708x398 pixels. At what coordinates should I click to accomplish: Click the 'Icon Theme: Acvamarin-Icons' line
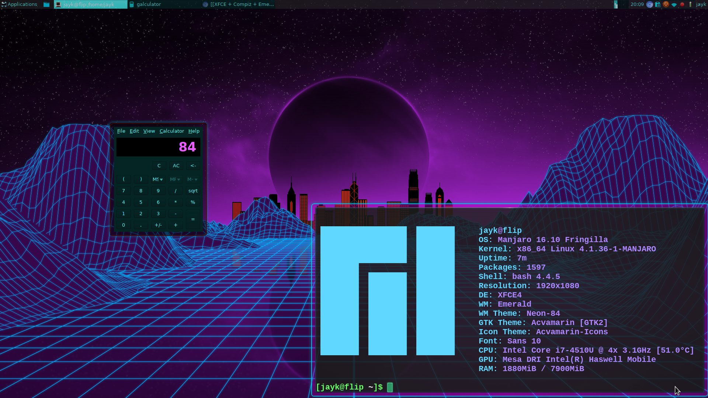(x=543, y=332)
